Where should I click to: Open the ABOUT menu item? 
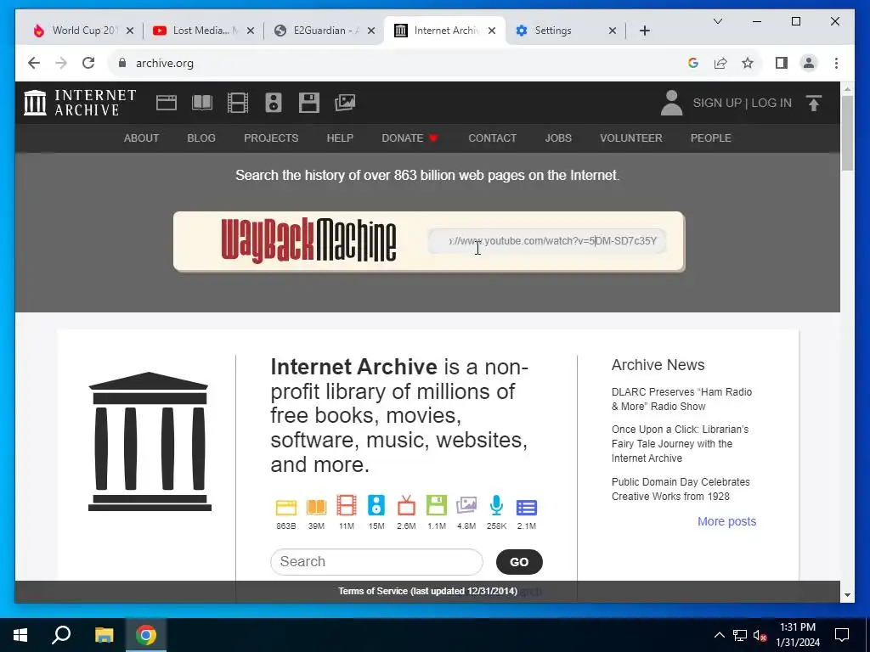[142, 138]
